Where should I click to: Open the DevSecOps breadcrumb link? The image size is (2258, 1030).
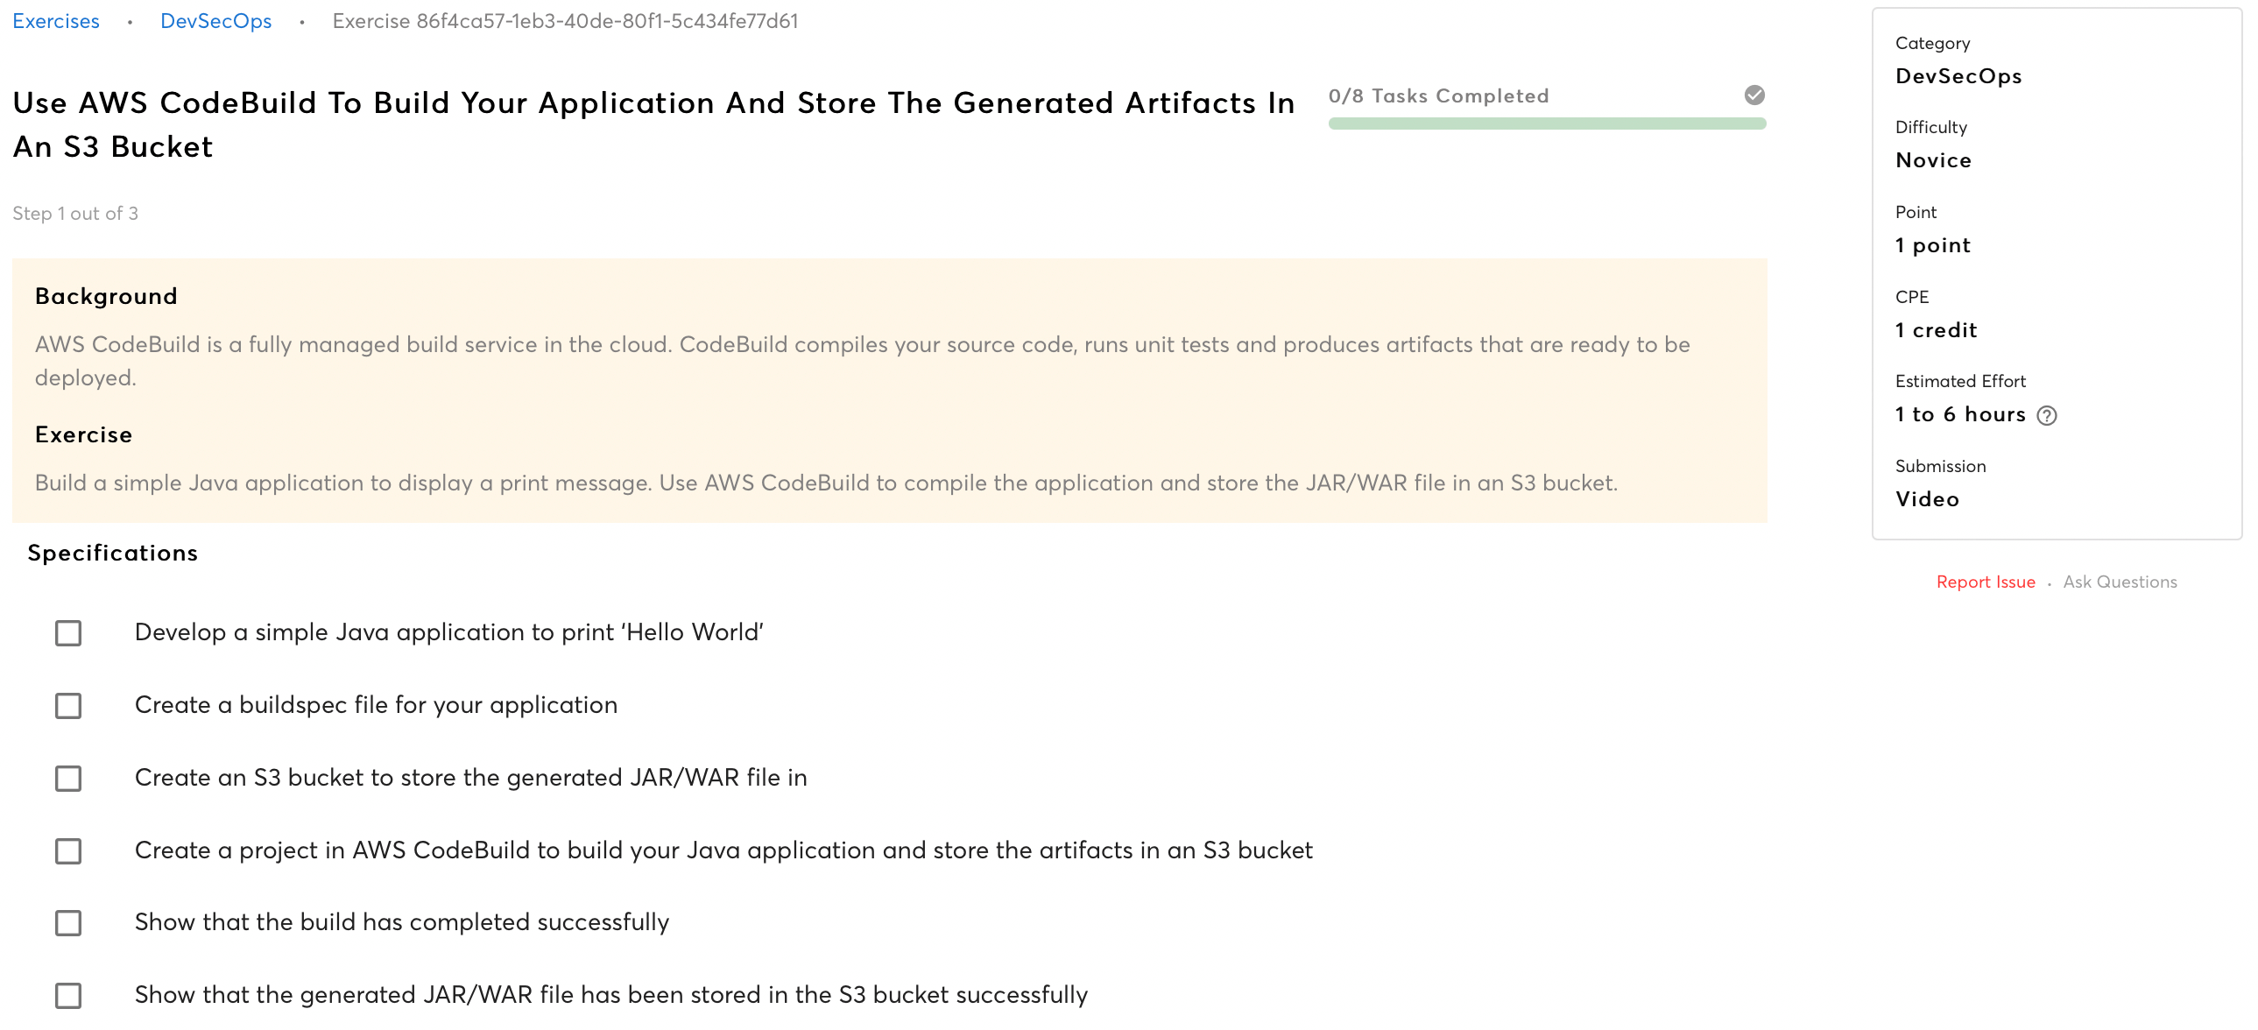[x=215, y=21]
